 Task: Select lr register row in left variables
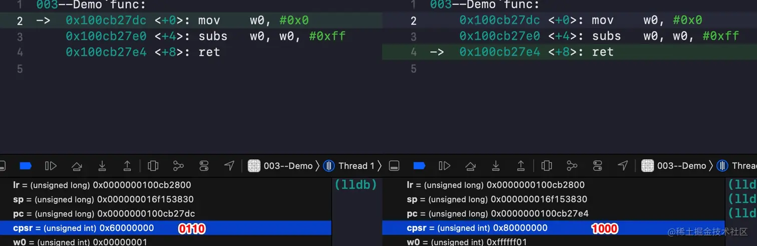pos(166,185)
